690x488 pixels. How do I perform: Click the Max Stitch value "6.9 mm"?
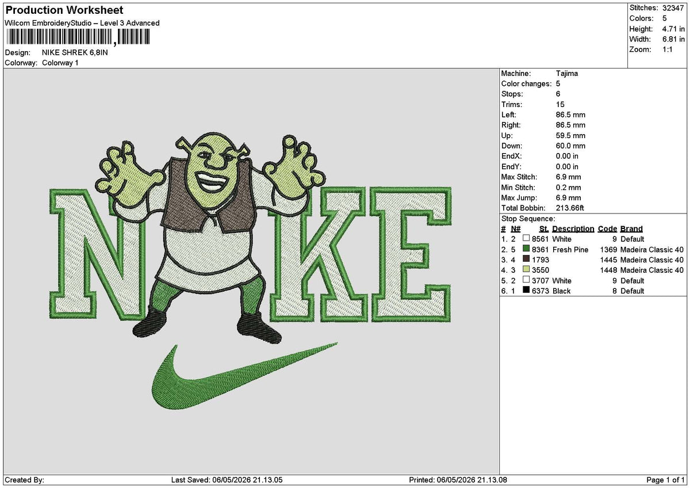569,177
